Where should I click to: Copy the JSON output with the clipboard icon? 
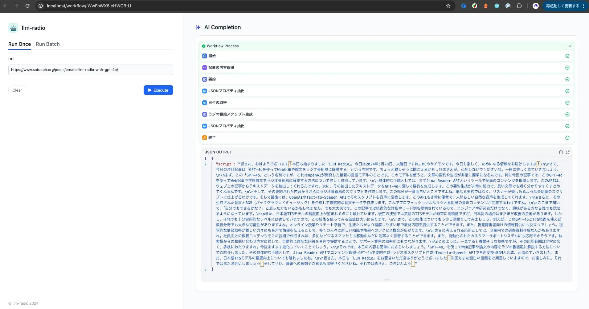click(561, 152)
